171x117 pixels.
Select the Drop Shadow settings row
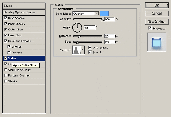24,18
